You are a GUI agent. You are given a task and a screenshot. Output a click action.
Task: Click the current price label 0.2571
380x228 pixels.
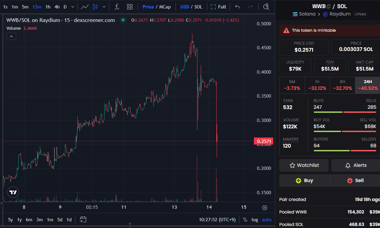click(x=263, y=141)
